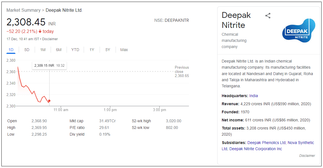323x168 pixels.
Task: Click the 52-wk low value 802.00
Action: click(172, 128)
